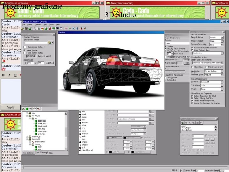229x172 pixels.
Task: Select body_nsp item in tree
Action: (42, 121)
